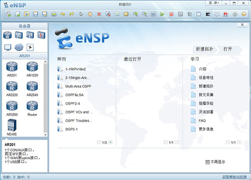
Task: Select the hand pan tool
Action: pos(90,14)
